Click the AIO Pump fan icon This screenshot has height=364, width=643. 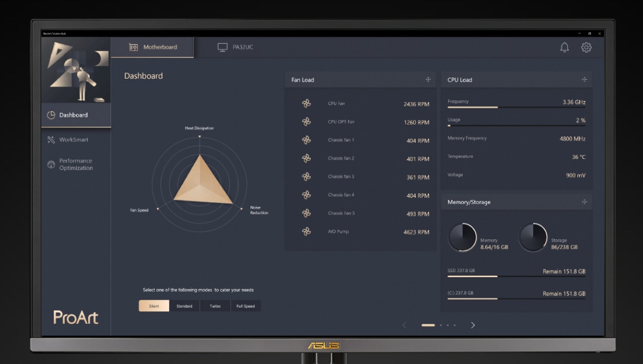306,232
